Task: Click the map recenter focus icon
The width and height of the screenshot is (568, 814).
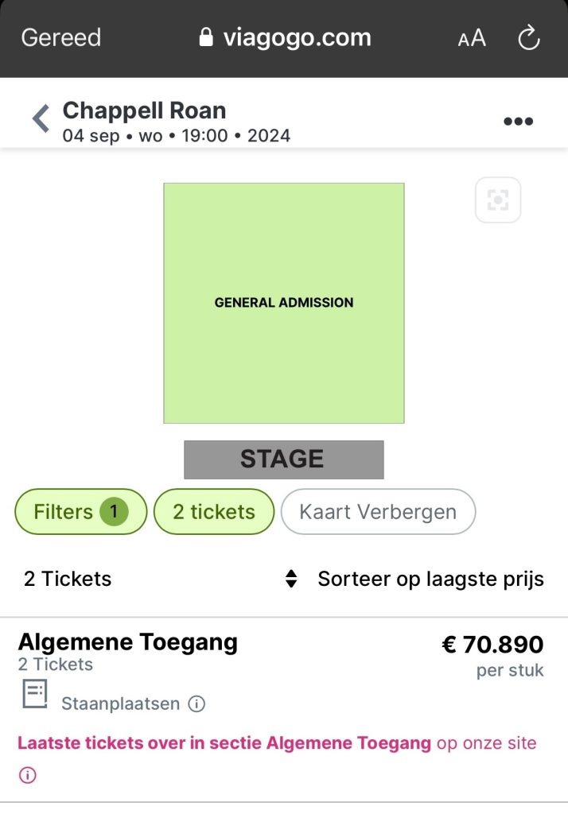Action: [x=498, y=200]
